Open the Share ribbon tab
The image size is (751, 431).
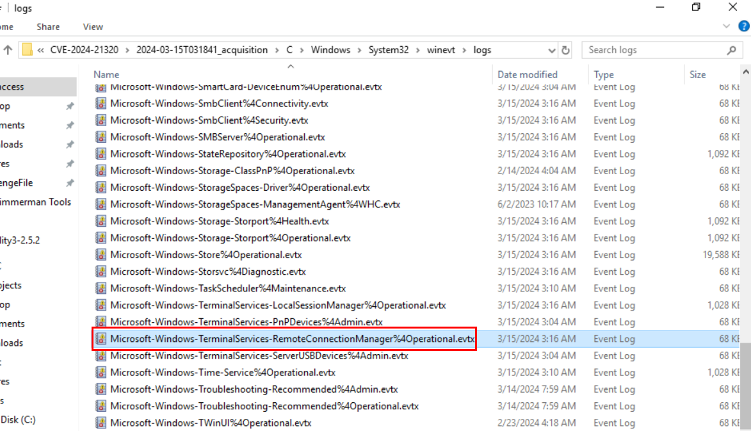point(48,27)
